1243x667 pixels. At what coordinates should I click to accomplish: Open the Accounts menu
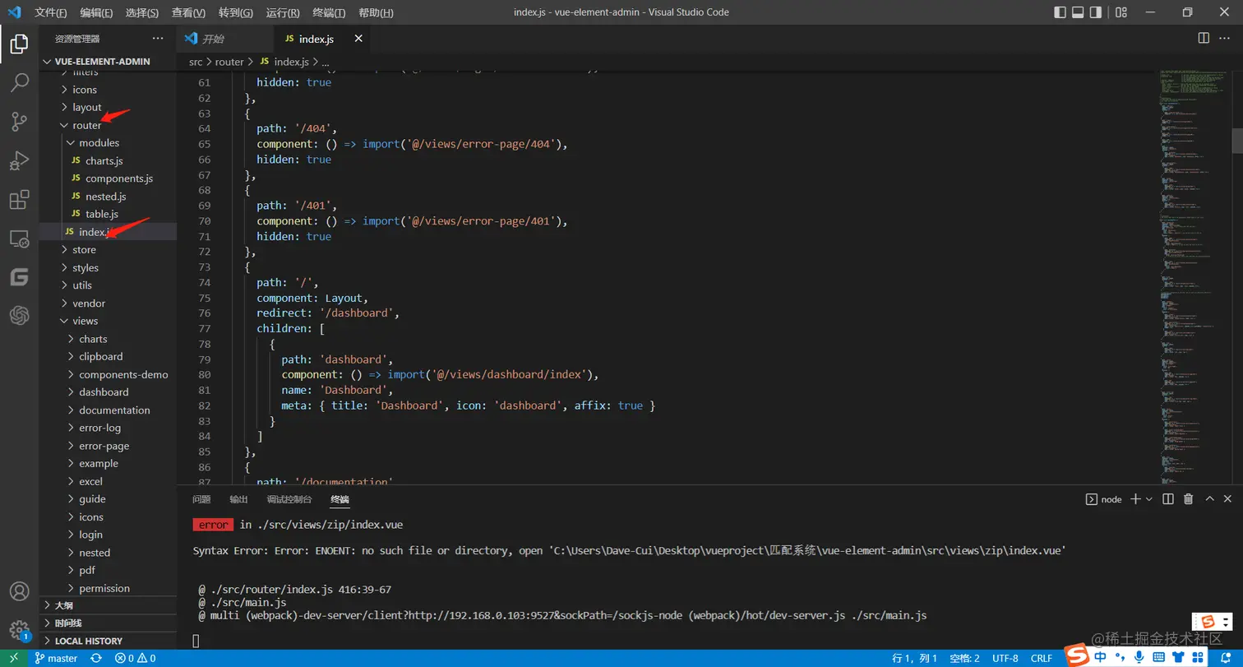coord(19,591)
